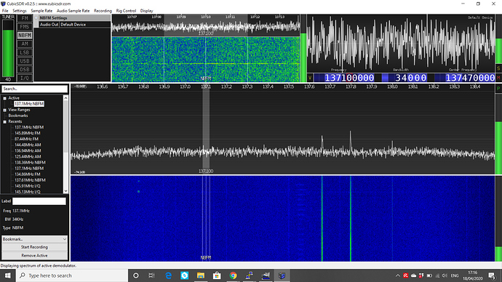Viewport: 502px width, 282px height.
Task: Launch Microsoft Edge from the taskbar
Action: coord(168,275)
